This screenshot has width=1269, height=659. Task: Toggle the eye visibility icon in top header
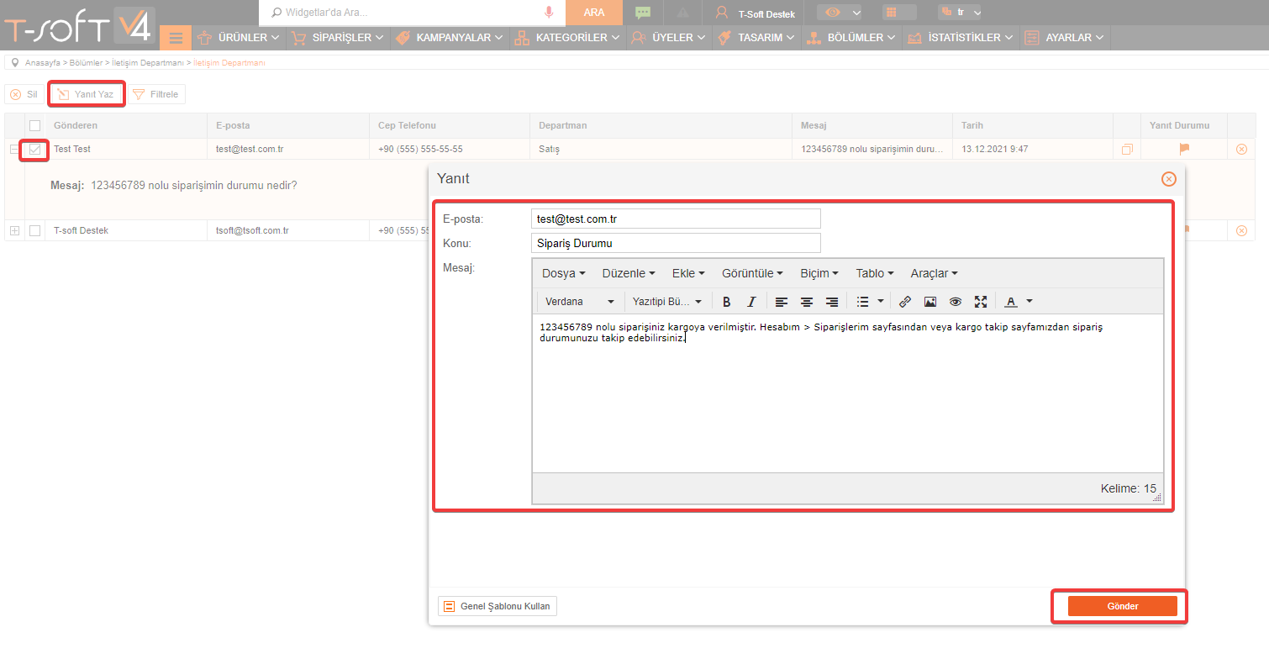click(832, 13)
